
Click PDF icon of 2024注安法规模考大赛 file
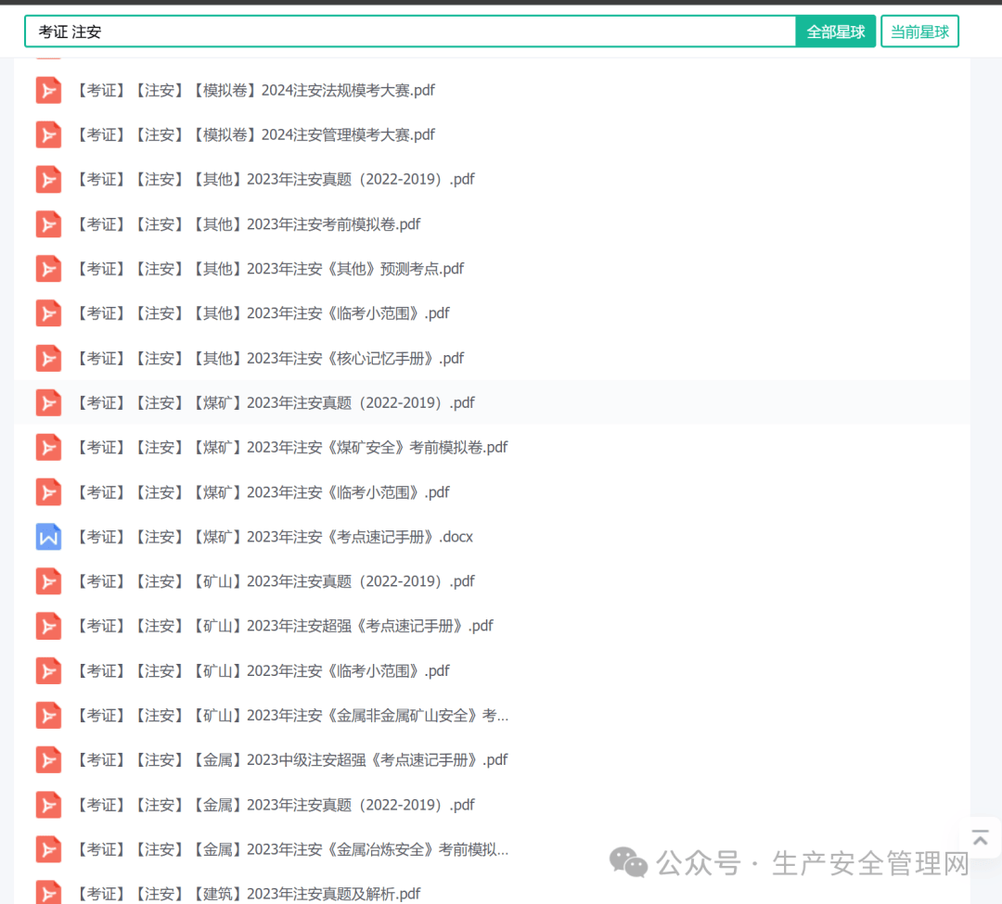pos(48,90)
